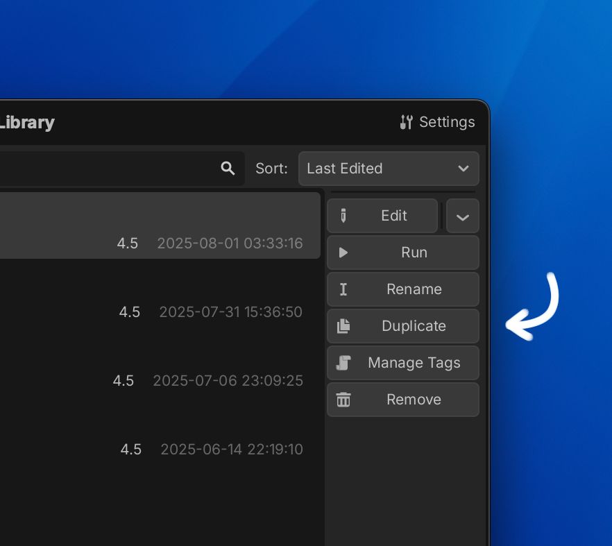Click the pencil icon on Edit

[x=343, y=216]
